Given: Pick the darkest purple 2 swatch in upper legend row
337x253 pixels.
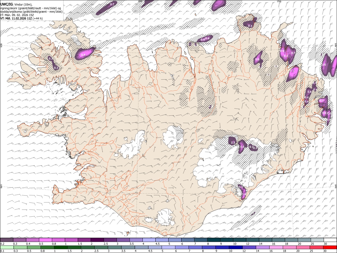Looking at the screenshot, I should click(x=97, y=240).
